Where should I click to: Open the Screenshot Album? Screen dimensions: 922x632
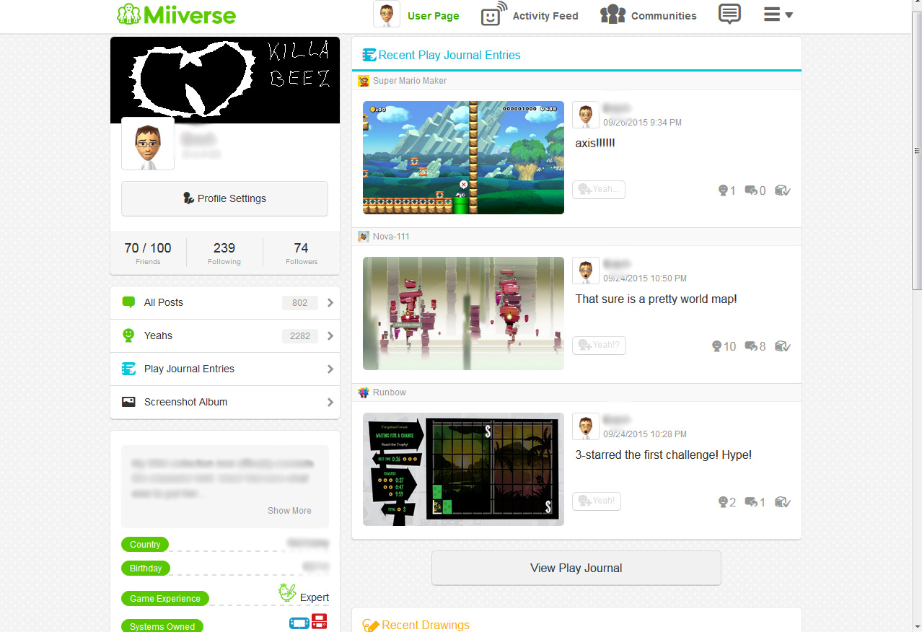[x=225, y=402]
